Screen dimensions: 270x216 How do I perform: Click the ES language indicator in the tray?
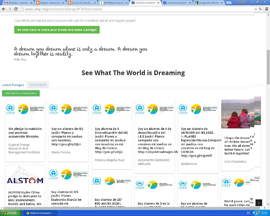click(248, 213)
